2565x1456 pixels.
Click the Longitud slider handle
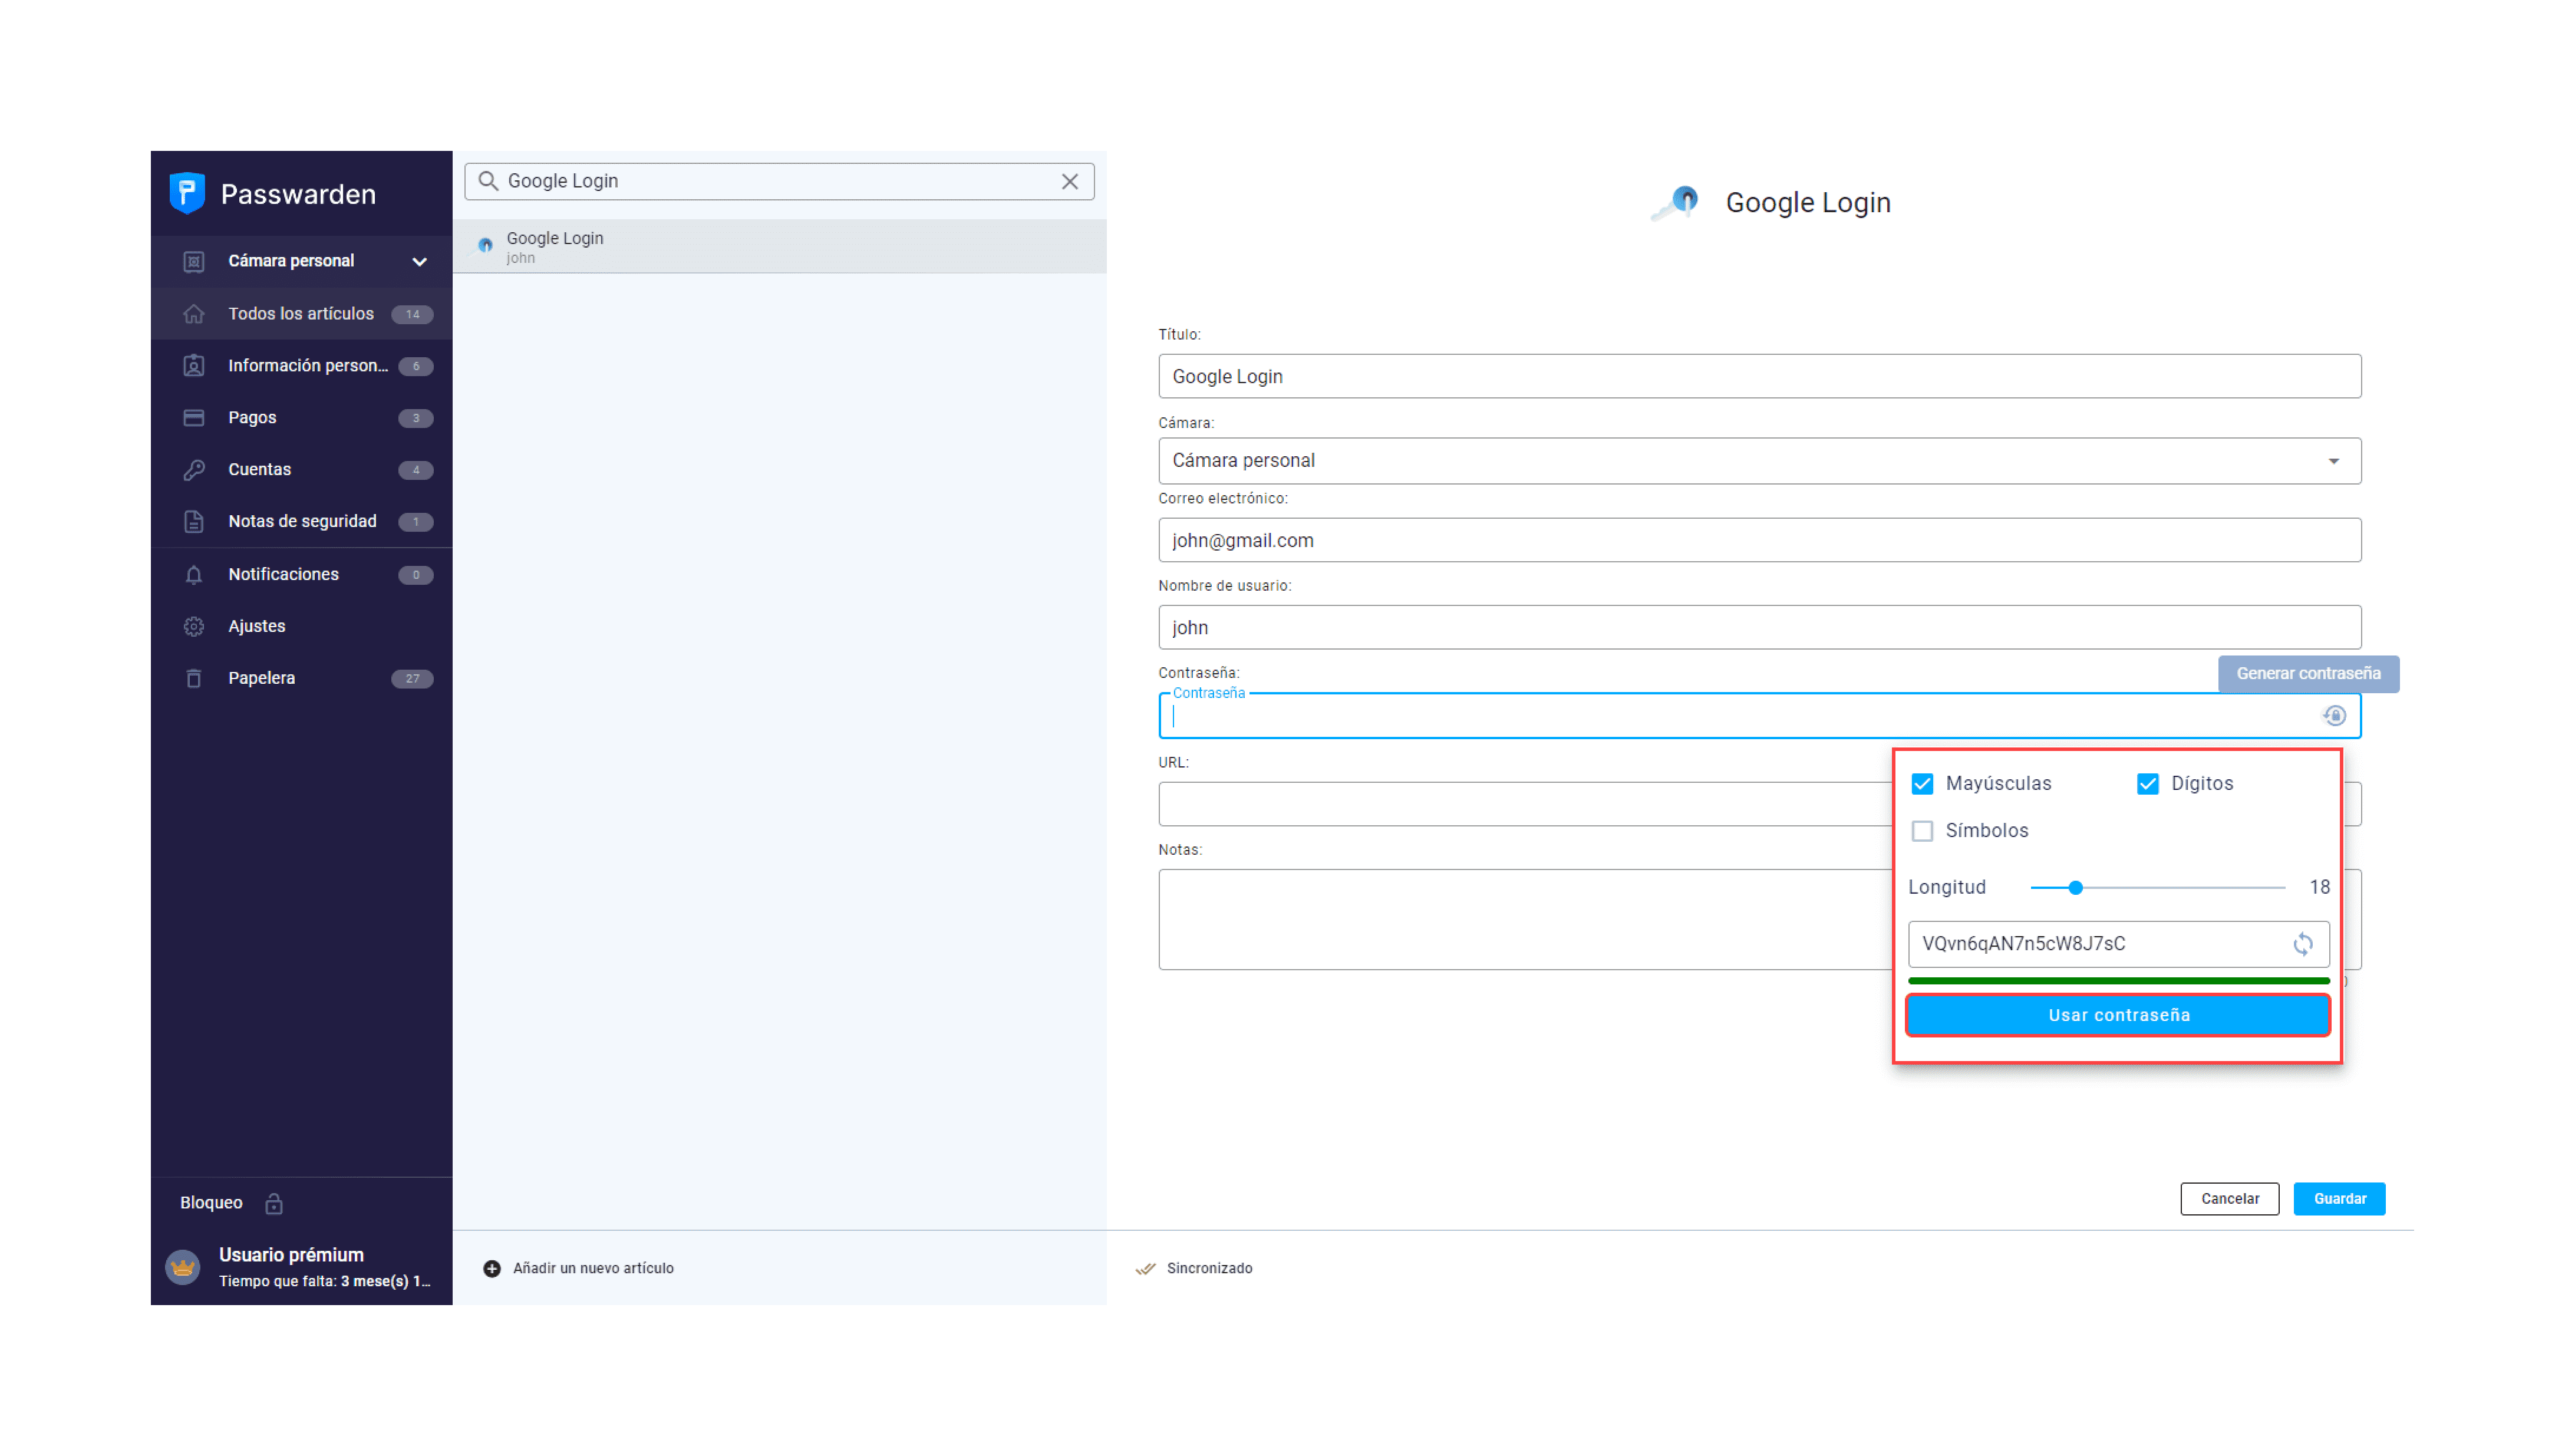coord(2075,887)
